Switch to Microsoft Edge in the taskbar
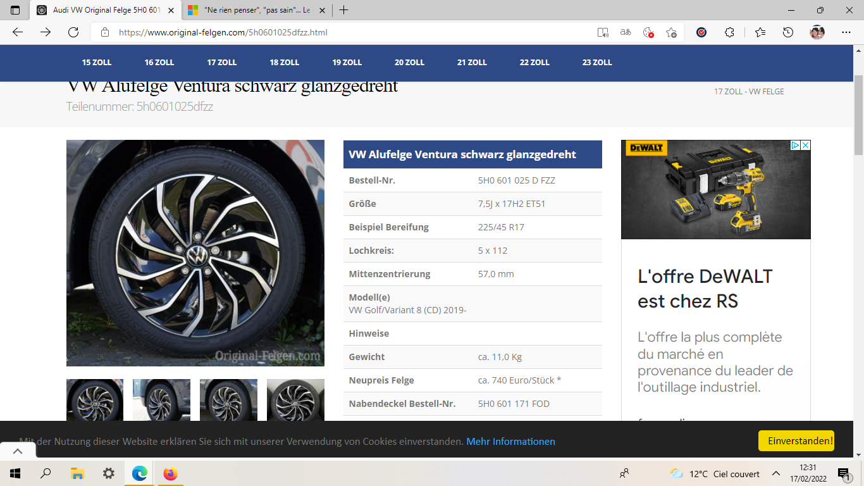This screenshot has height=486, width=864. coord(140,473)
